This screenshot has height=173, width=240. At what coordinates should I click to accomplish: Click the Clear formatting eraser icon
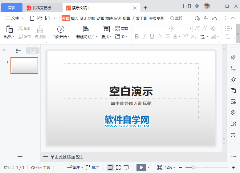coord(213,28)
